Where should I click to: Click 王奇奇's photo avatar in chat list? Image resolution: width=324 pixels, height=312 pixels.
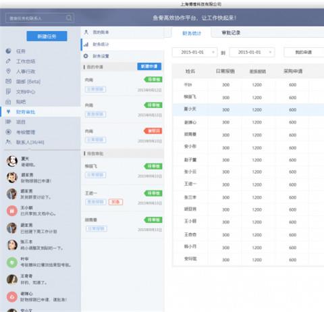(12, 280)
